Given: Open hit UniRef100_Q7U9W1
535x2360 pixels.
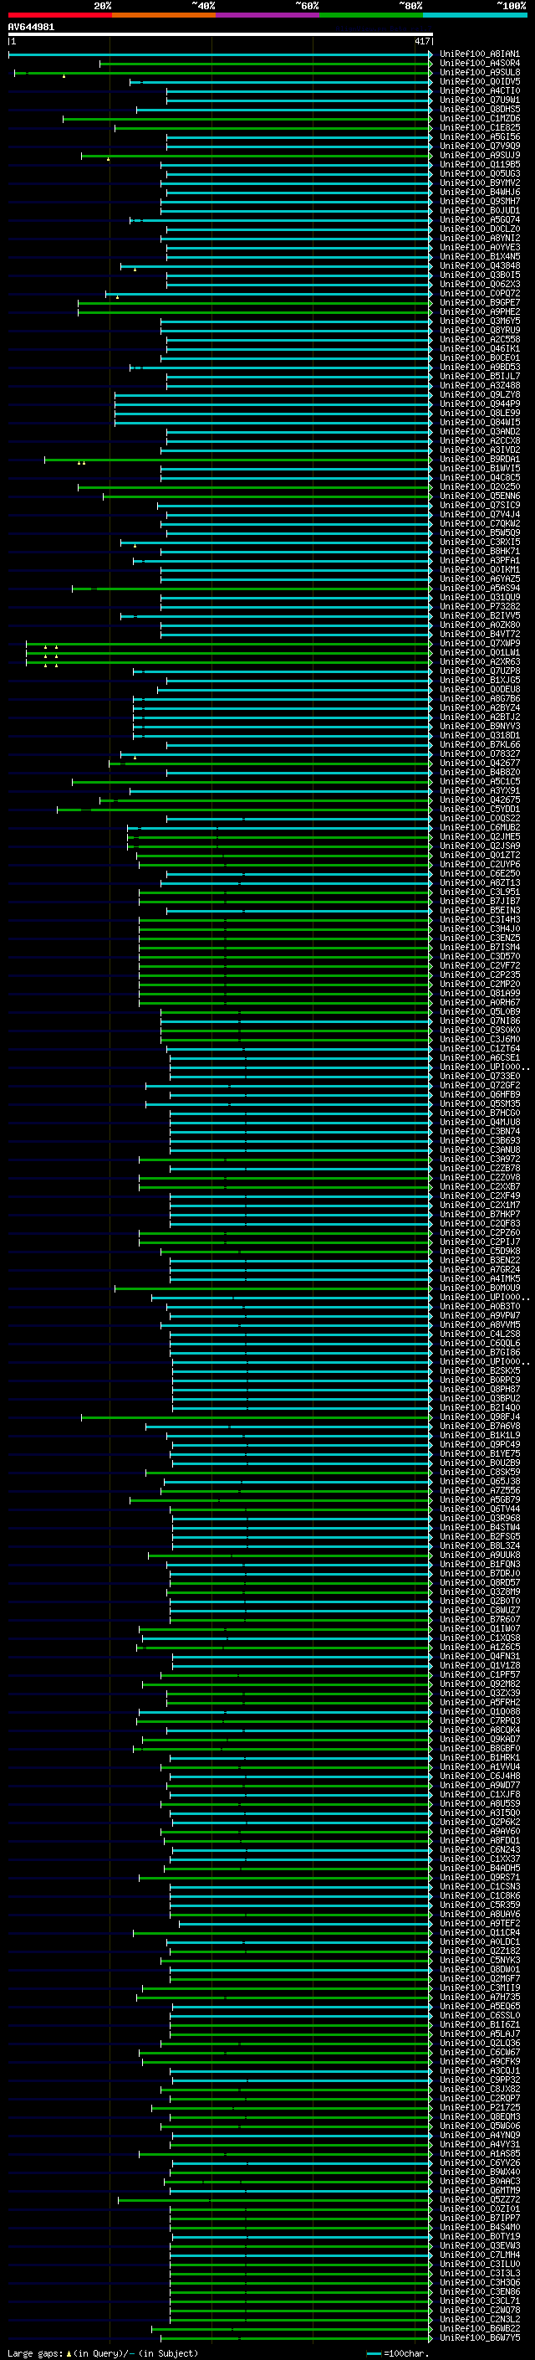Looking at the screenshot, I should click(x=480, y=100).
